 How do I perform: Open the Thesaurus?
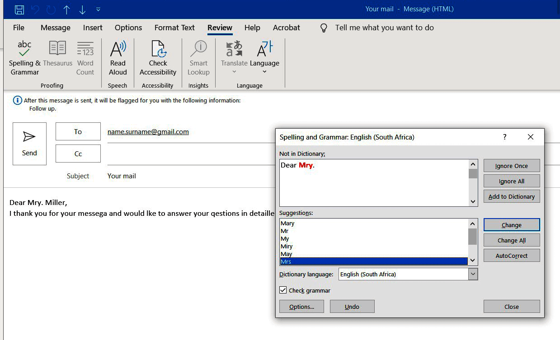coord(57,55)
